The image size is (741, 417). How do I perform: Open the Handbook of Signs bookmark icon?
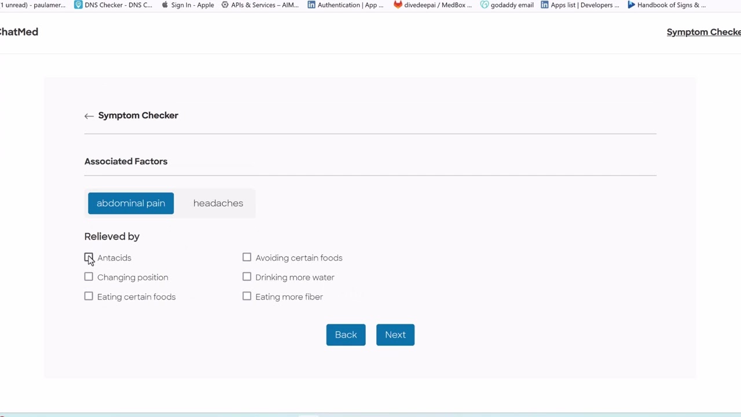(x=632, y=5)
